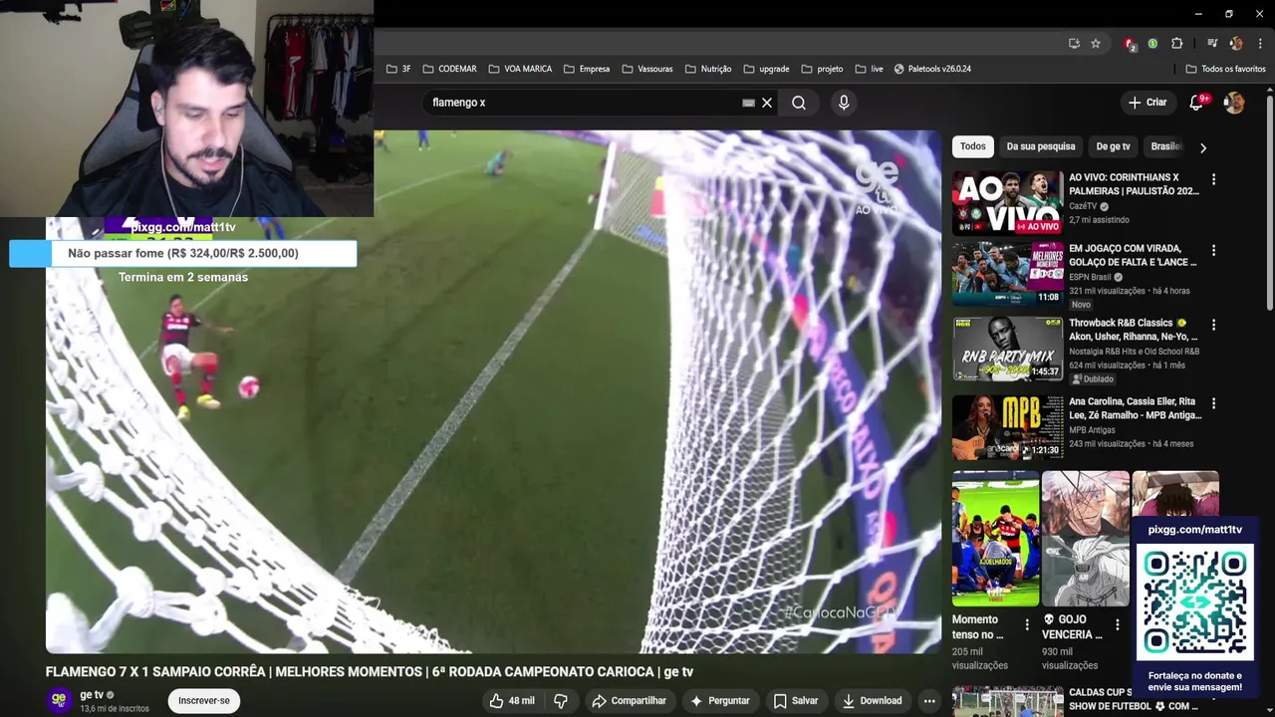Viewport: 1275px width, 717px height.
Task: Open the MPB Antigas video thumbnail
Action: pos(1007,427)
